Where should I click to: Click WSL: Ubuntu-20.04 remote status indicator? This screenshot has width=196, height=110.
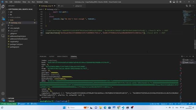9,104
